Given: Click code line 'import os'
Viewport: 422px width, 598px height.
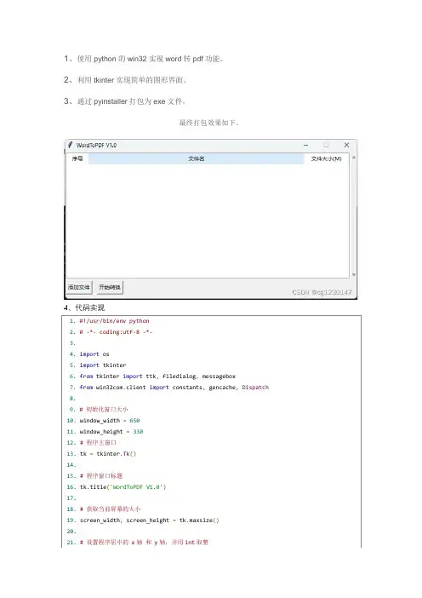Looking at the screenshot, I should [94, 354].
